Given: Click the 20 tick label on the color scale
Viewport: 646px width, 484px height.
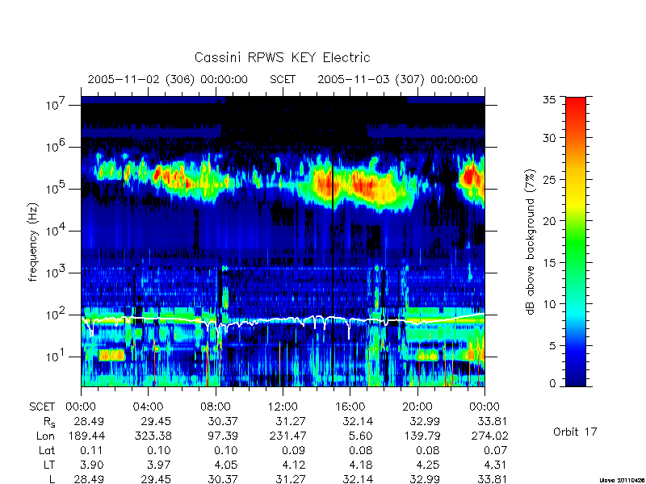Looking at the screenshot, I should (549, 220).
